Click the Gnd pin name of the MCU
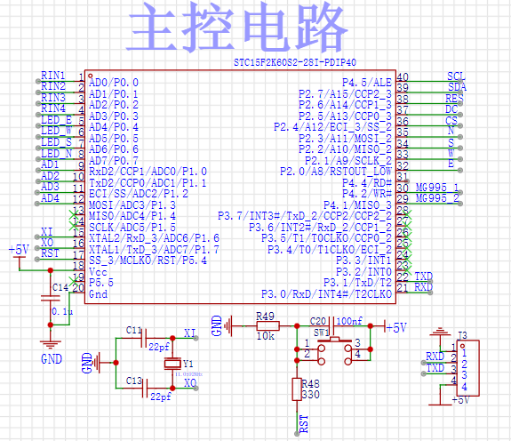Screen dimensions: 511x441 coord(98,294)
